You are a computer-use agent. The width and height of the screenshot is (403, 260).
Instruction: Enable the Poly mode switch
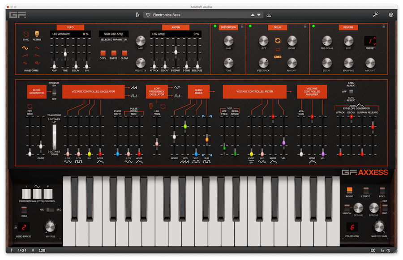click(382, 190)
